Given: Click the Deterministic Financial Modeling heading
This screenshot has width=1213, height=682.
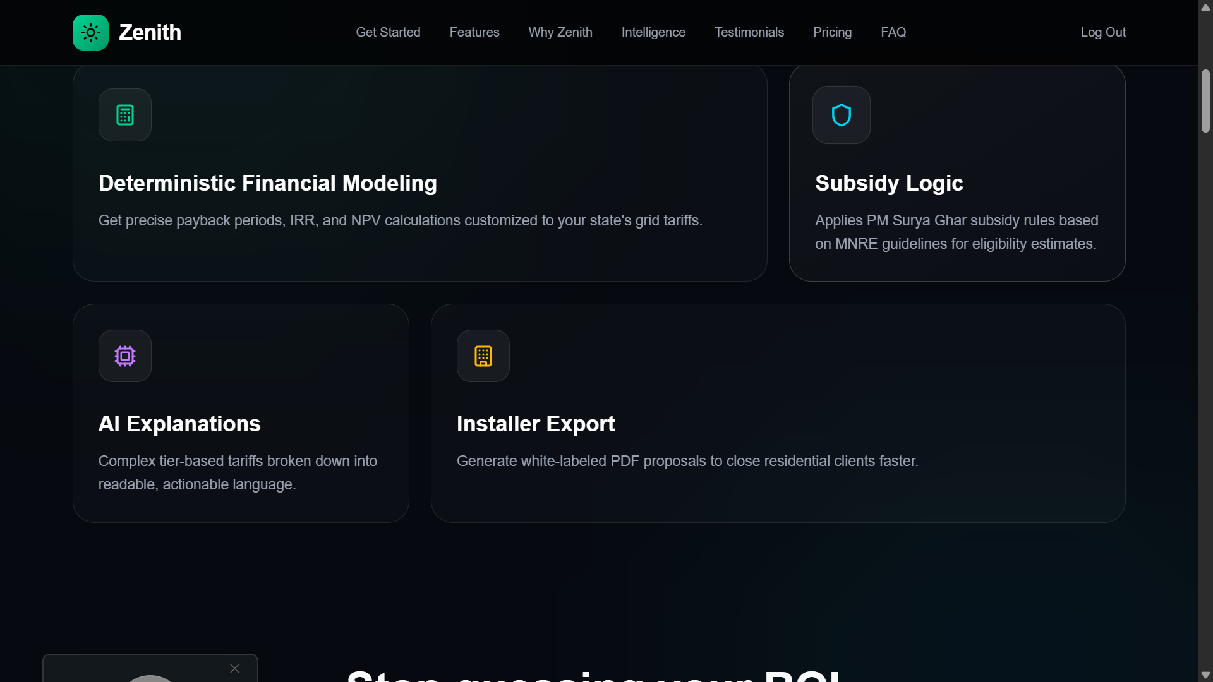Looking at the screenshot, I should click(268, 183).
